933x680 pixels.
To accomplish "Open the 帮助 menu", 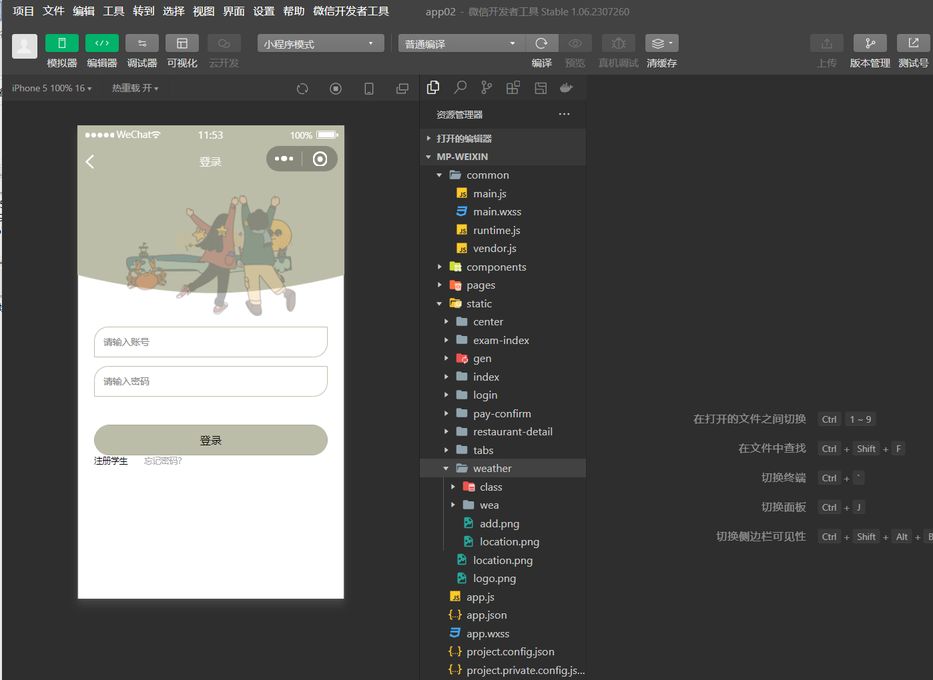I will [294, 11].
